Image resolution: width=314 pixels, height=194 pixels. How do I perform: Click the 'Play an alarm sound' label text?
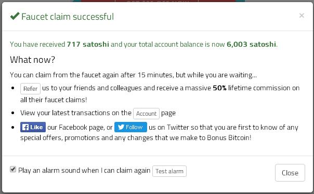[x=84, y=171]
